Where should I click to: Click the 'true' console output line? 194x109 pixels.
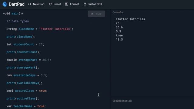pyautogui.click(x=119, y=35)
